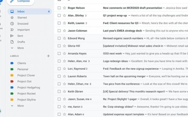The image size is (188, 117).
Task: Open the Snoozed folder
Action: [x=23, y=24]
